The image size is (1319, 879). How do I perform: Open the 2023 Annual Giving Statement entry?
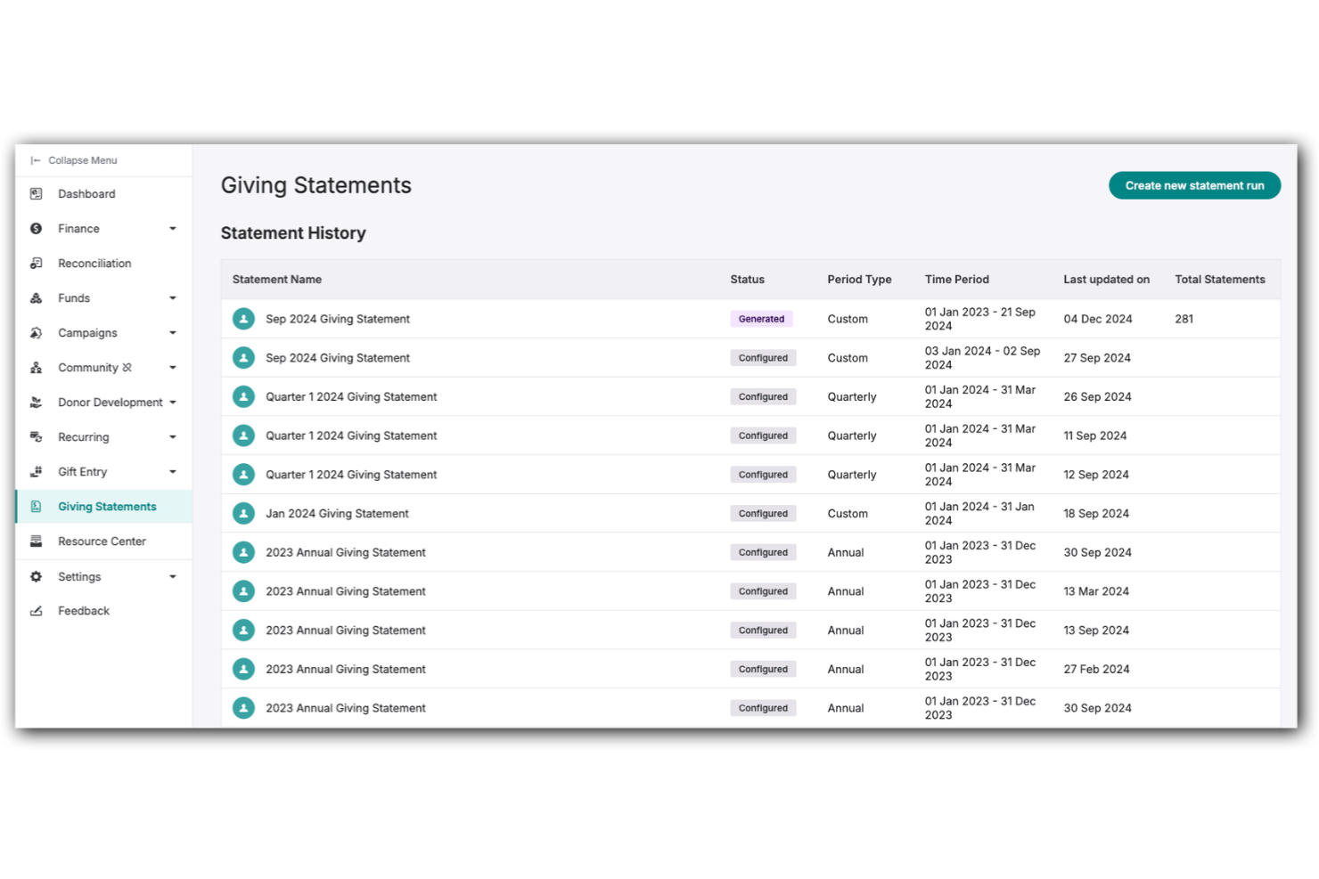point(346,552)
